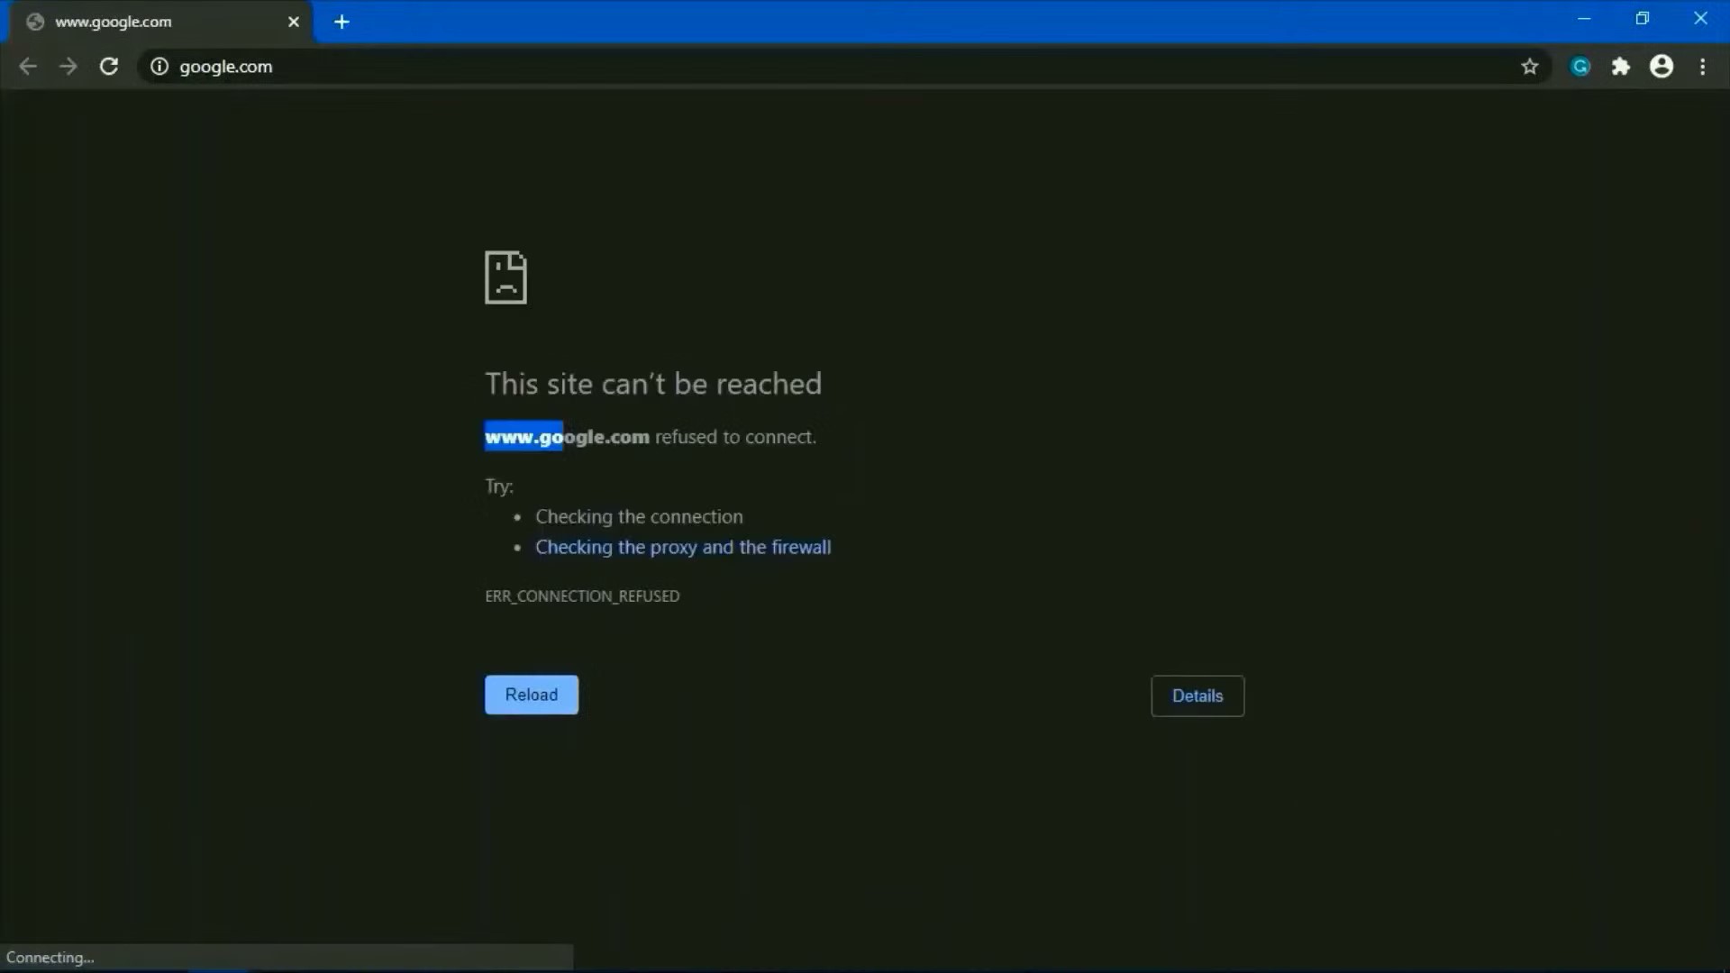Click the sad page error icon
Image resolution: width=1730 pixels, height=973 pixels.
pyautogui.click(x=505, y=277)
